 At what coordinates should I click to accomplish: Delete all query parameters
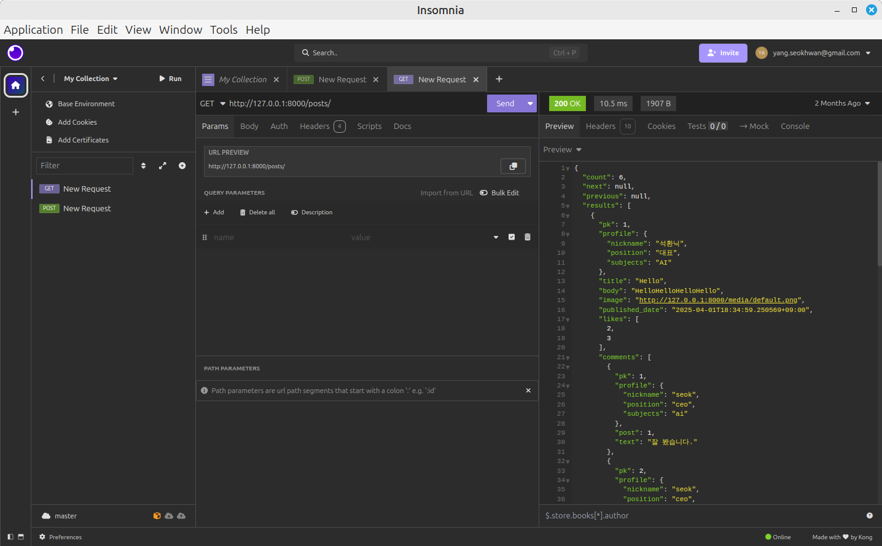(257, 213)
